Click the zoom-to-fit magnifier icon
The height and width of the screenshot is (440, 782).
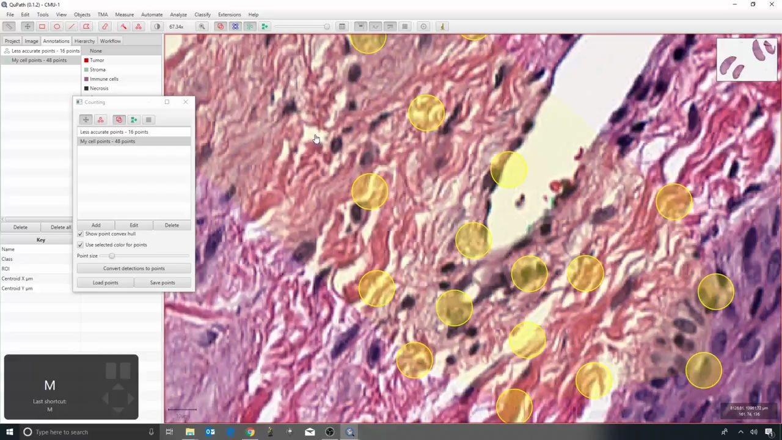[x=202, y=26]
